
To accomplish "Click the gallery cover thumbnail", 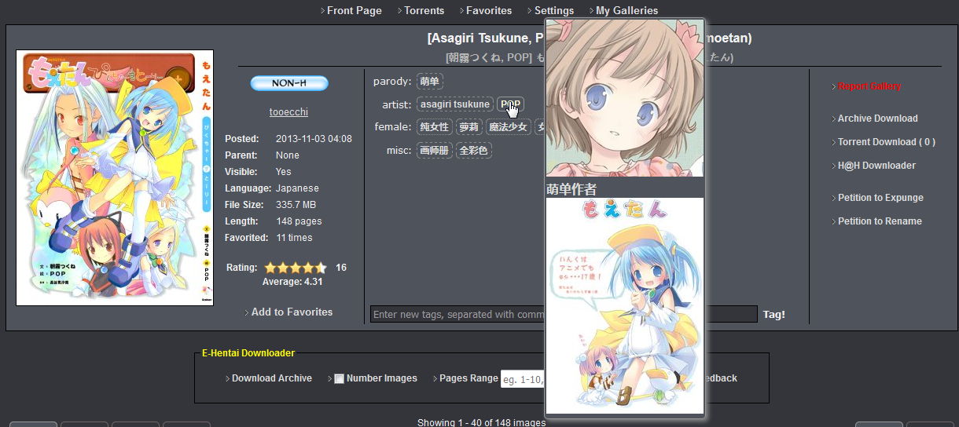I will click(x=115, y=178).
